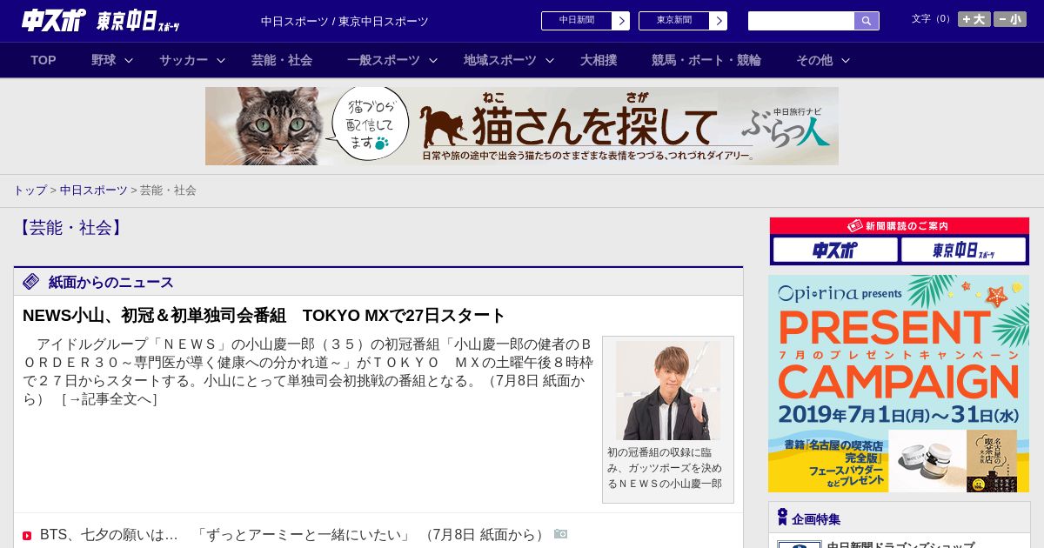Open the 地域スポーツ menu item
The width and height of the screenshot is (1044, 548).
500,60
